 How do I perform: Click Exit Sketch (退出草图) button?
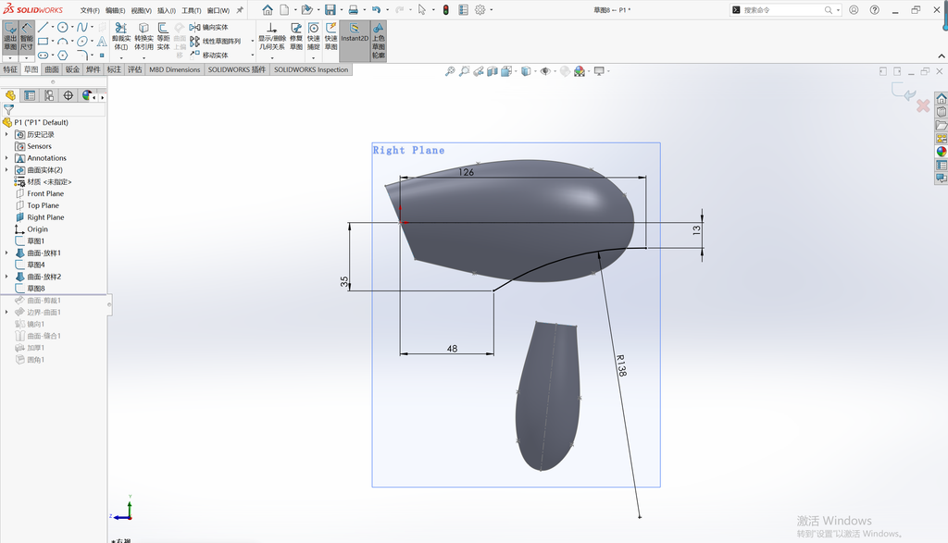[x=10, y=37]
